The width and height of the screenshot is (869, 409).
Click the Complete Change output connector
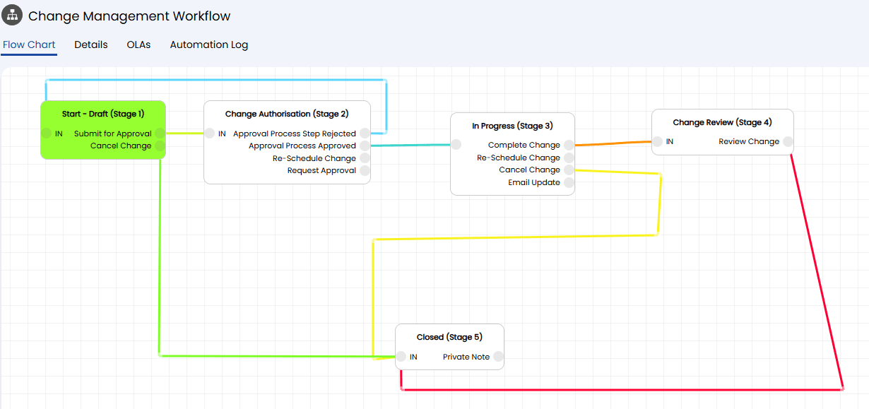[569, 145]
